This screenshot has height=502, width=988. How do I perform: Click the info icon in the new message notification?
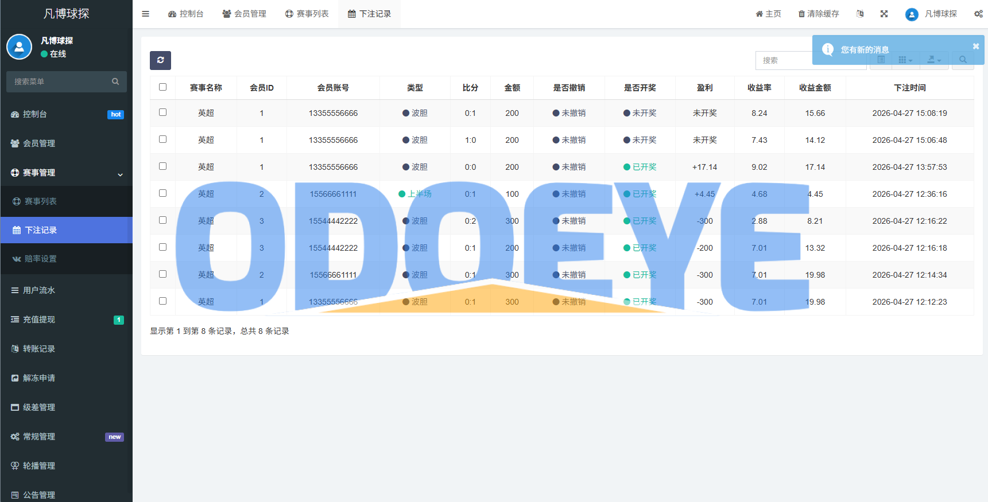coord(828,49)
